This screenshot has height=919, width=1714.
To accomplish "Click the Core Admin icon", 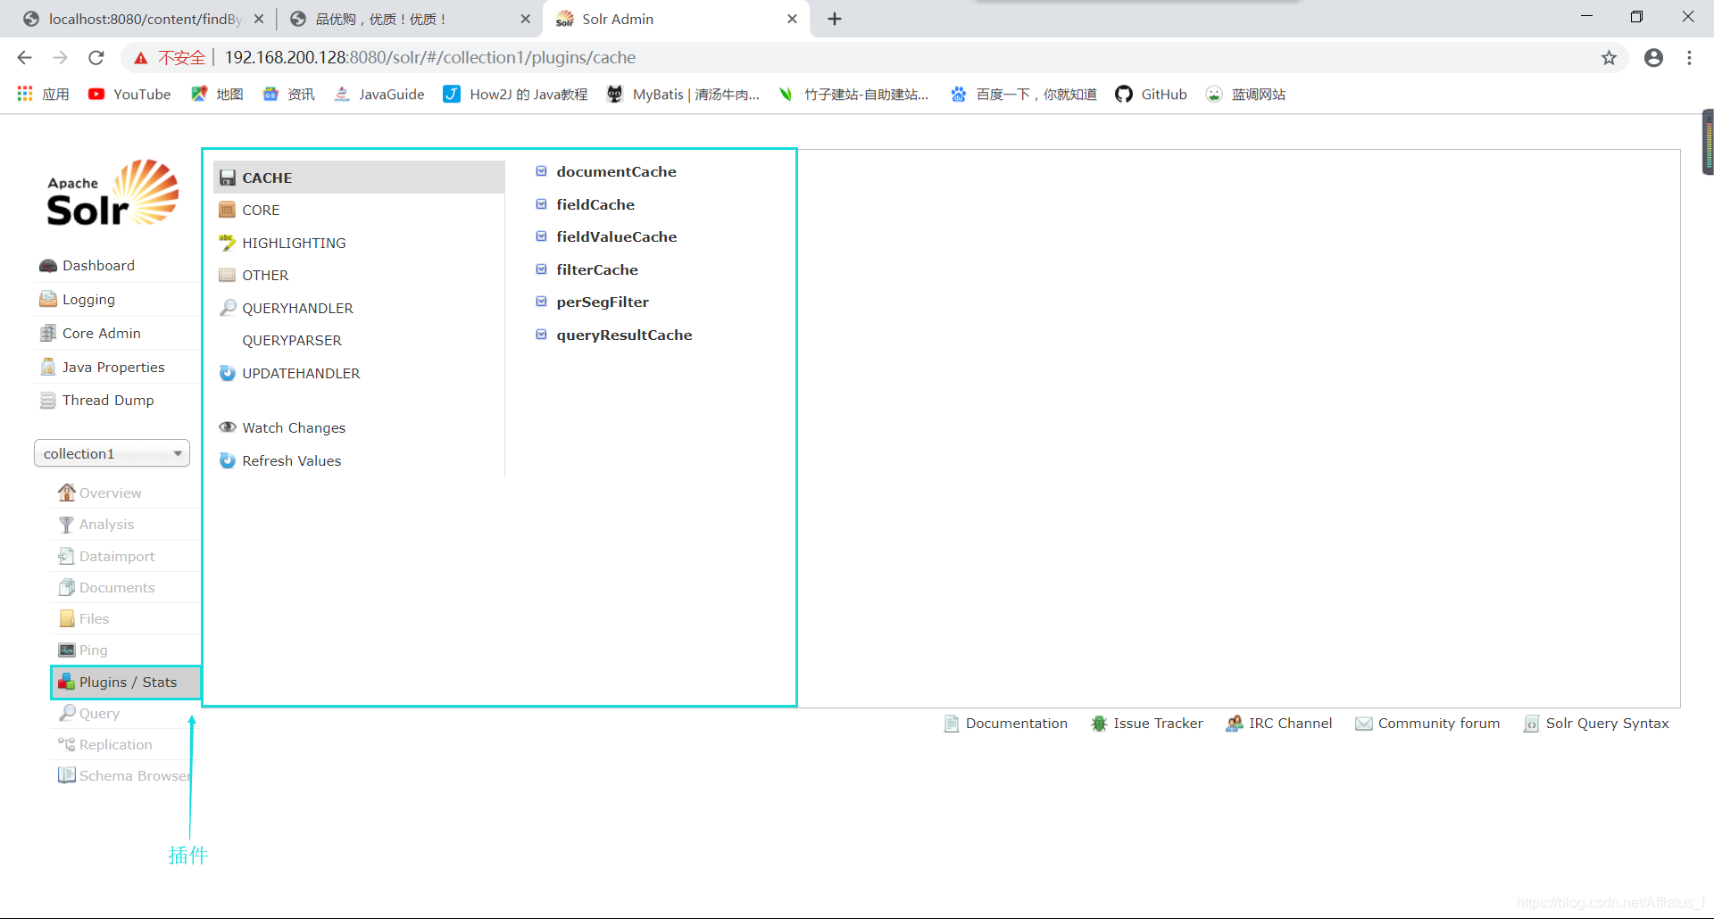I will (48, 333).
